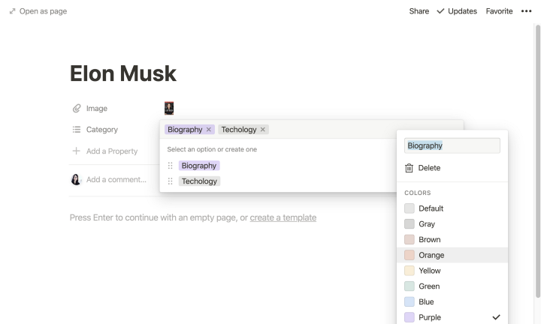This screenshot has width=541, height=324.
Task: Click drag handle beside Biography option
Action: pyautogui.click(x=170, y=166)
